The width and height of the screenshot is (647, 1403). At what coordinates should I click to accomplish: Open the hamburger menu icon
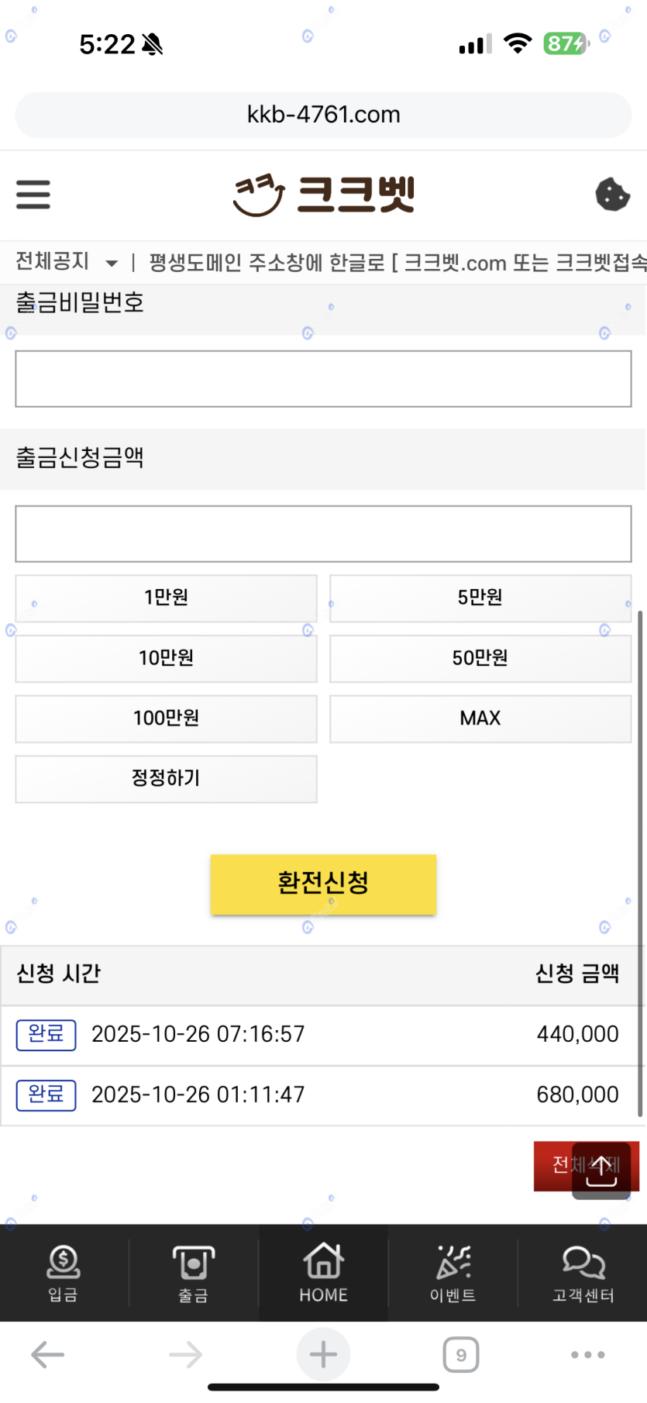[33, 195]
